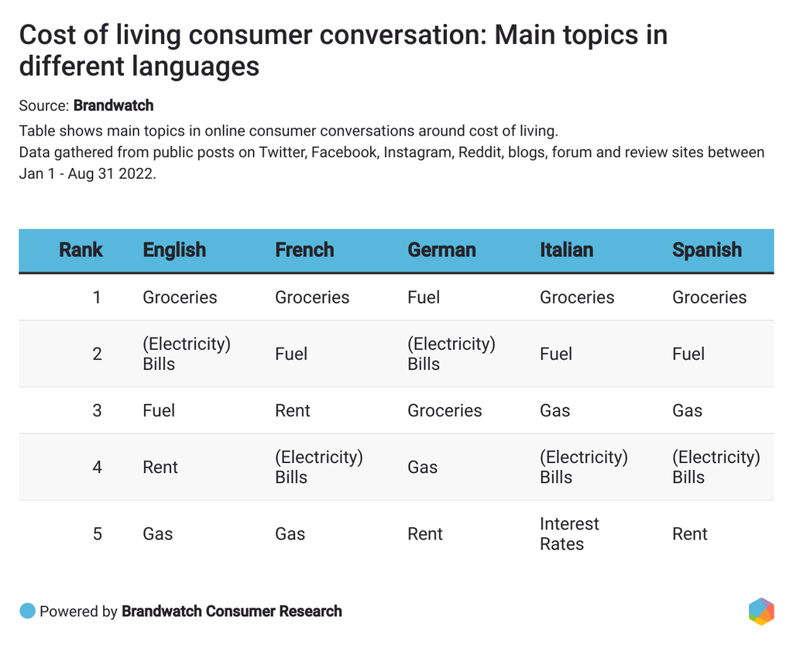Sort by the Rank column header

81,250
